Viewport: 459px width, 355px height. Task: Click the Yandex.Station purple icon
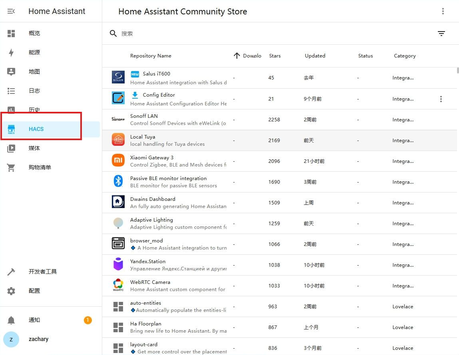tap(118, 264)
